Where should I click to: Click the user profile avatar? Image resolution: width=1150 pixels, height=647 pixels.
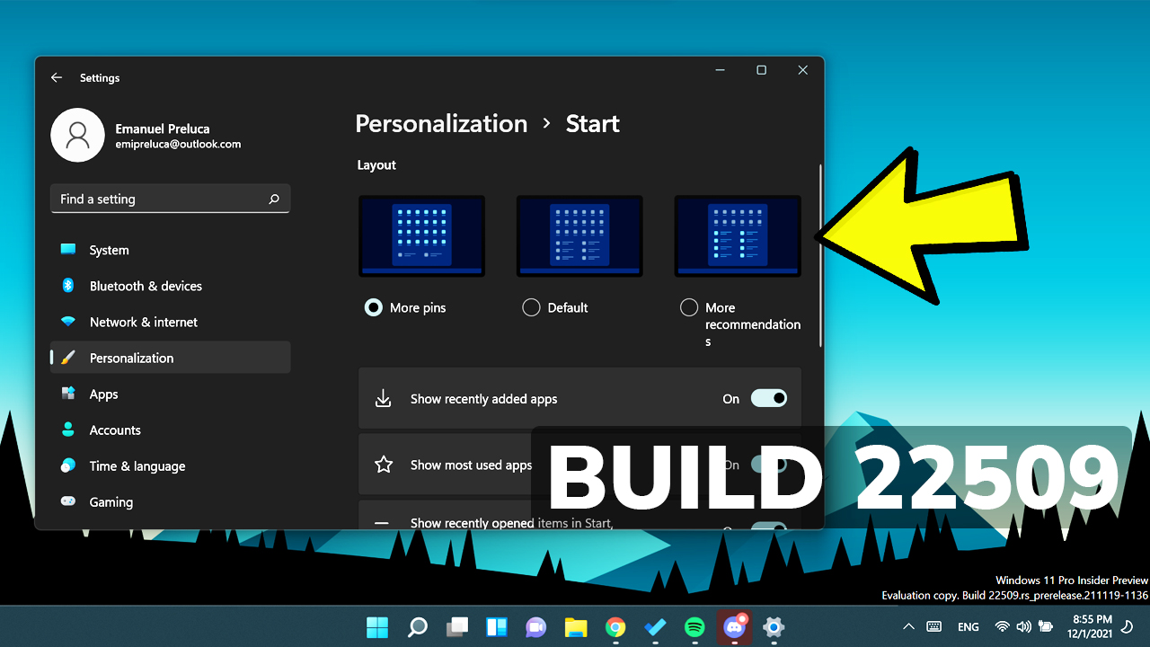[x=77, y=135]
